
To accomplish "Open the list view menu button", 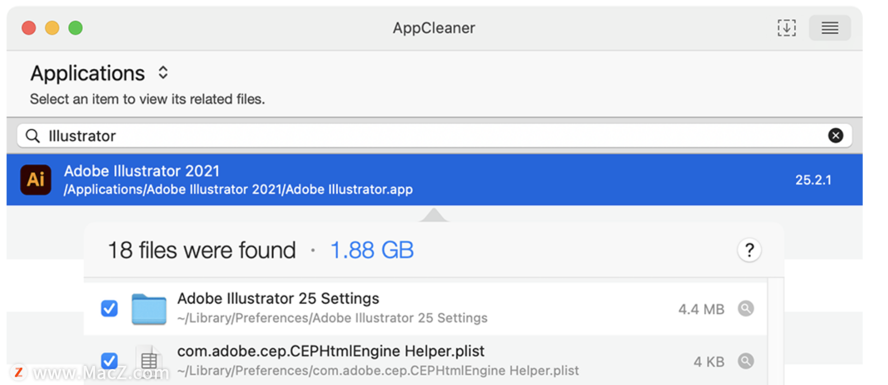I will coord(830,28).
